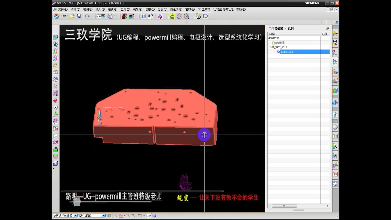Open the clock History tab on right bar
Viewport: 391px width, 220px height.
coord(335,127)
